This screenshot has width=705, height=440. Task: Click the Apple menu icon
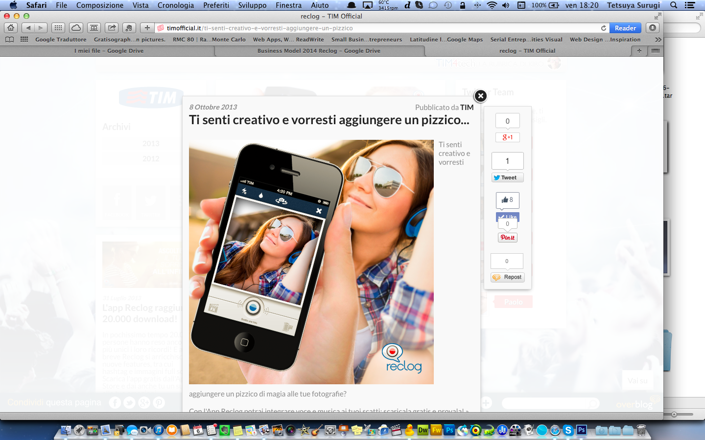[13, 5]
